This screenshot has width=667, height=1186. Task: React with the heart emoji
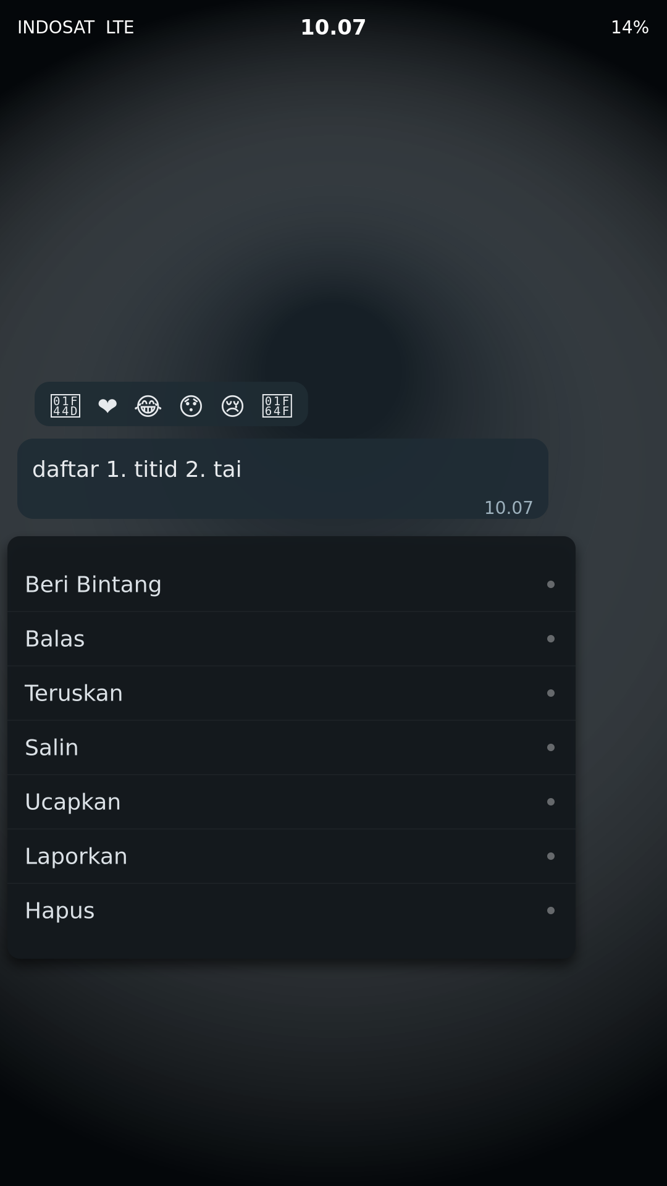107,406
